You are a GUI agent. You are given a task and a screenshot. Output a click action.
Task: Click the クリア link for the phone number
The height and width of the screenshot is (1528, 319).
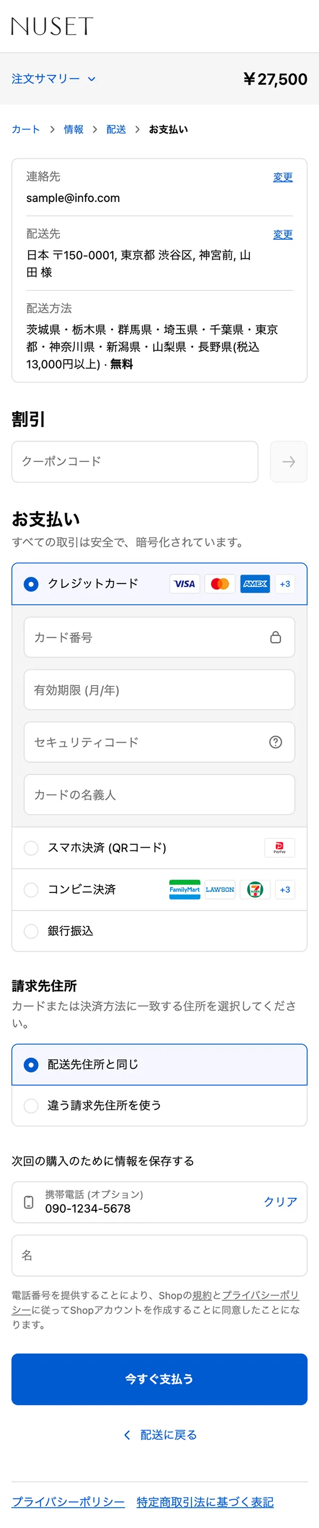tap(280, 1201)
